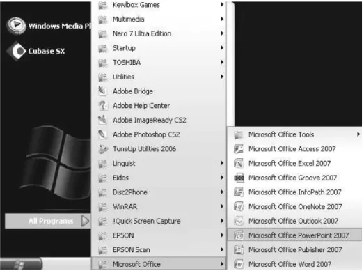This screenshot has width=364, height=271.
Task: Open Disc2Phone folder entry
Action: 159,192
